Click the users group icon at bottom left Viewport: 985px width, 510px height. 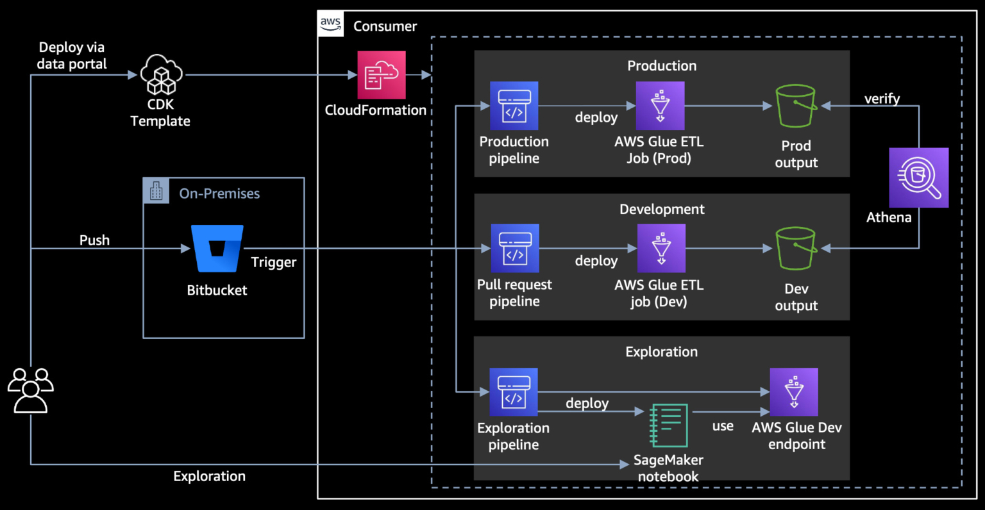[31, 390]
